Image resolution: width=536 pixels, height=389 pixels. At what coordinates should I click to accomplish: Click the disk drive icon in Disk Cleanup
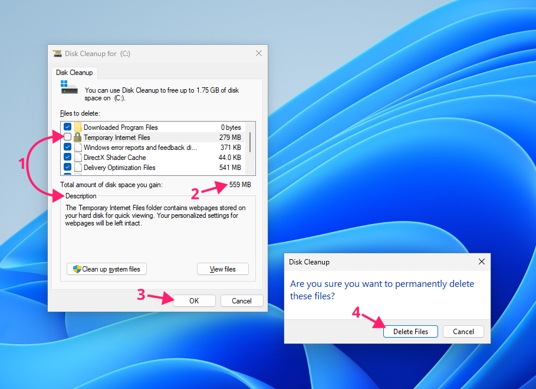click(69, 87)
